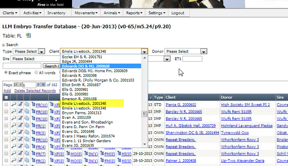The width and height of the screenshot is (288, 166).
Task: Click the ET1 input field
Action: [x=192, y=59]
